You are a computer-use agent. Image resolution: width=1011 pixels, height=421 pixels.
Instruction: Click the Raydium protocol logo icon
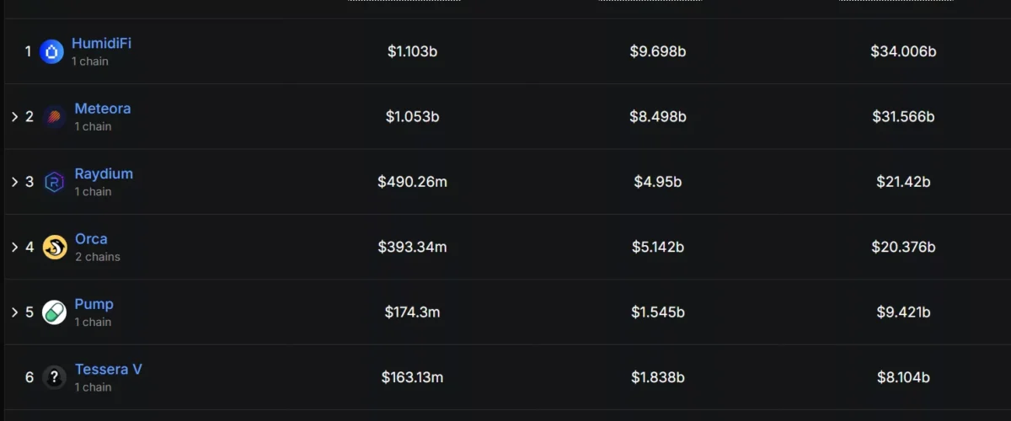point(55,182)
